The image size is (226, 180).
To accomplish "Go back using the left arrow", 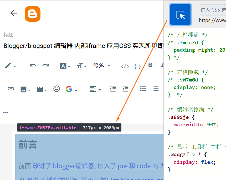I will pyautogui.click(x=14, y=13).
